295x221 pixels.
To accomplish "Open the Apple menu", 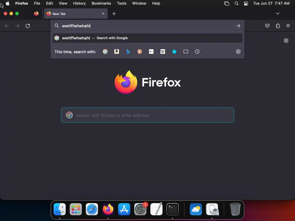I will tap(8, 3).
